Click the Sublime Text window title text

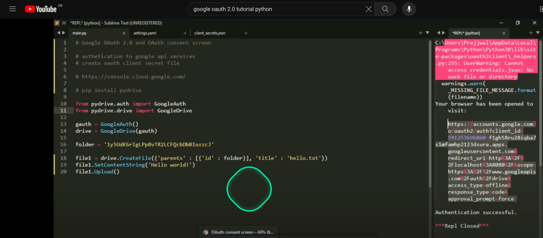click(116, 23)
